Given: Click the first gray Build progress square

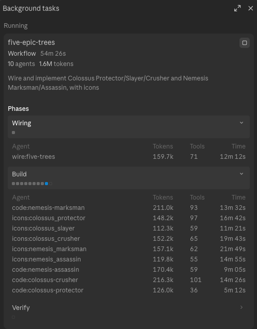Looking at the screenshot, I should [13, 184].
